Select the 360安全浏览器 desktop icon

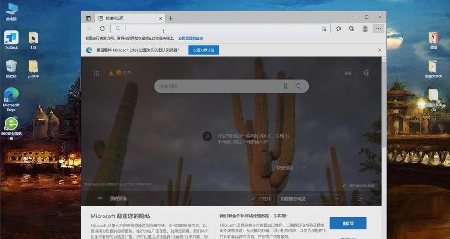(11, 128)
